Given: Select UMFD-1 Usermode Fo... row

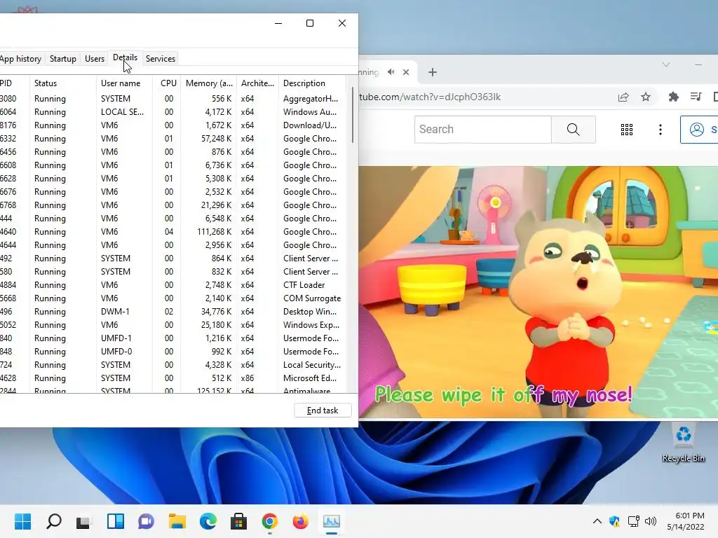Looking at the screenshot, I should (x=173, y=338).
